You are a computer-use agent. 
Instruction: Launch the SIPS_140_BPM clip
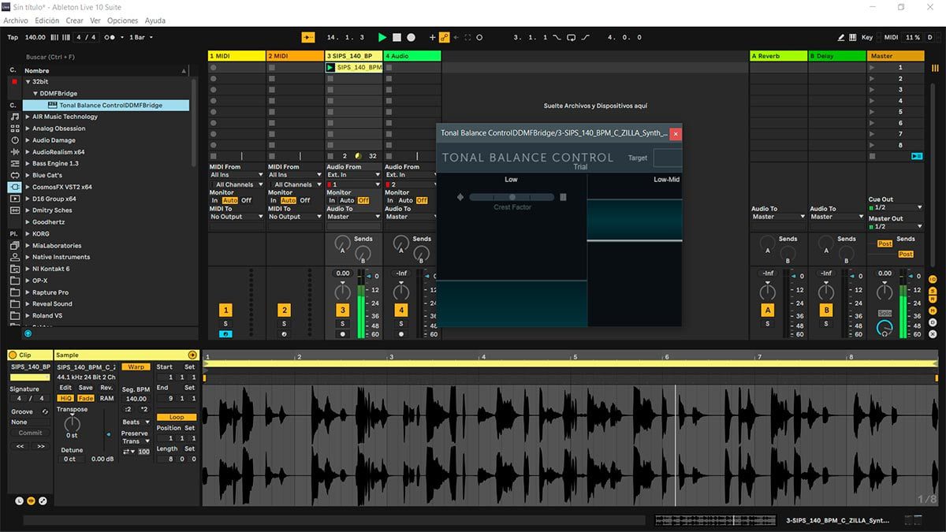(330, 68)
